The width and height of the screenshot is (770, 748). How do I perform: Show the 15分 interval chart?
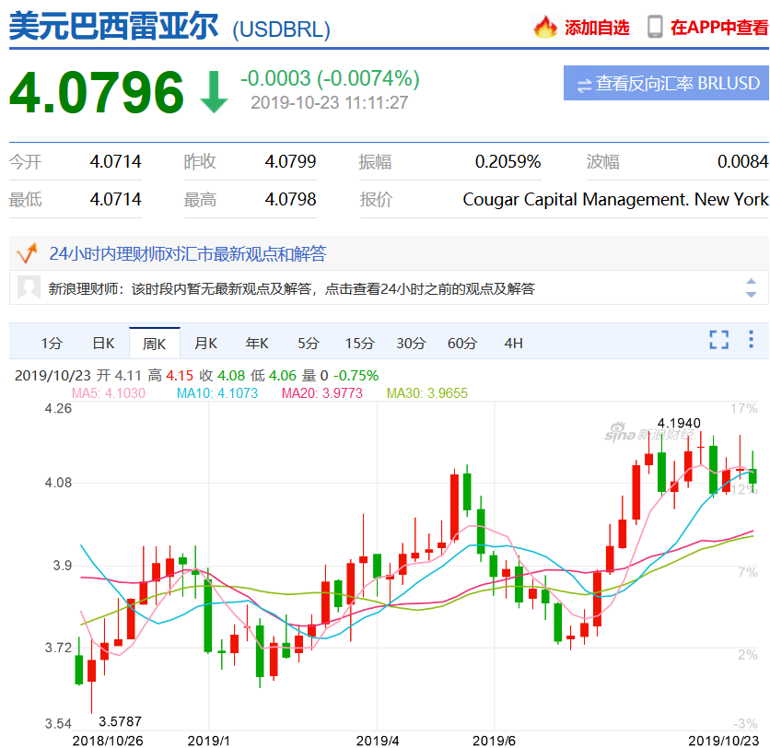pyautogui.click(x=360, y=343)
